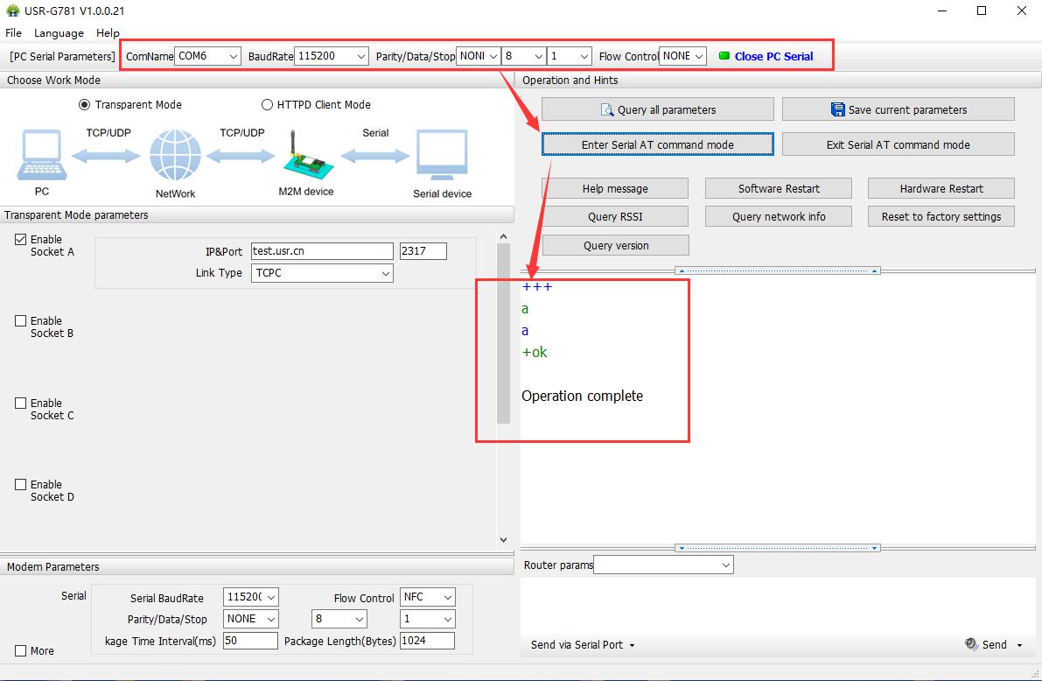Image resolution: width=1042 pixels, height=681 pixels.
Task: Open the Language menu
Action: click(x=59, y=32)
